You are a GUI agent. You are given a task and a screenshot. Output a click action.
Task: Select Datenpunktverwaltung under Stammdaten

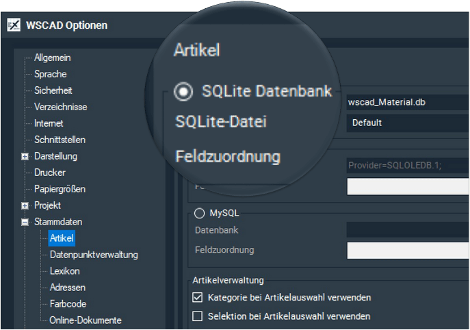[x=94, y=255]
